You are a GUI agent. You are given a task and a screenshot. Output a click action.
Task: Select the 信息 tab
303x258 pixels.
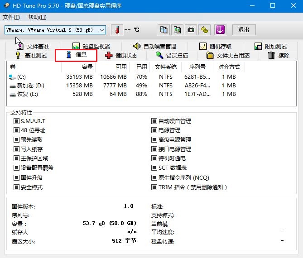[76, 55]
